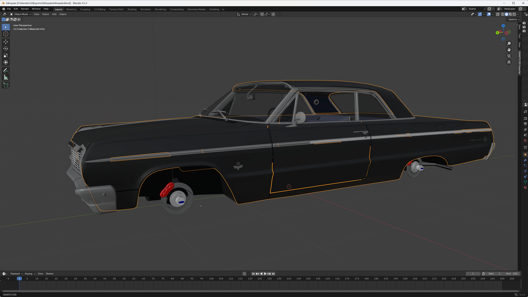This screenshot has height=297, width=528.
Task: Select the Move tool in the toolbar
Action: (x=6, y=42)
